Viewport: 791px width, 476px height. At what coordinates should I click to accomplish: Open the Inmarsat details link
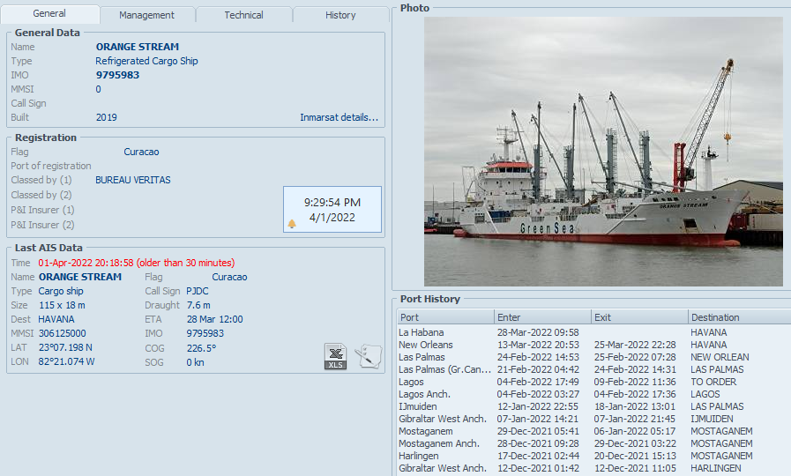(x=339, y=117)
